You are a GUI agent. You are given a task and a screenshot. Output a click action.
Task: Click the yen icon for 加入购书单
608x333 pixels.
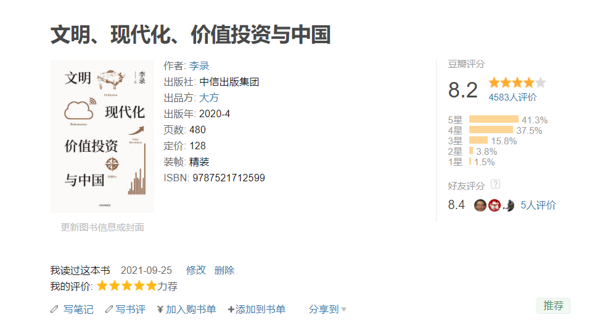tap(160, 310)
